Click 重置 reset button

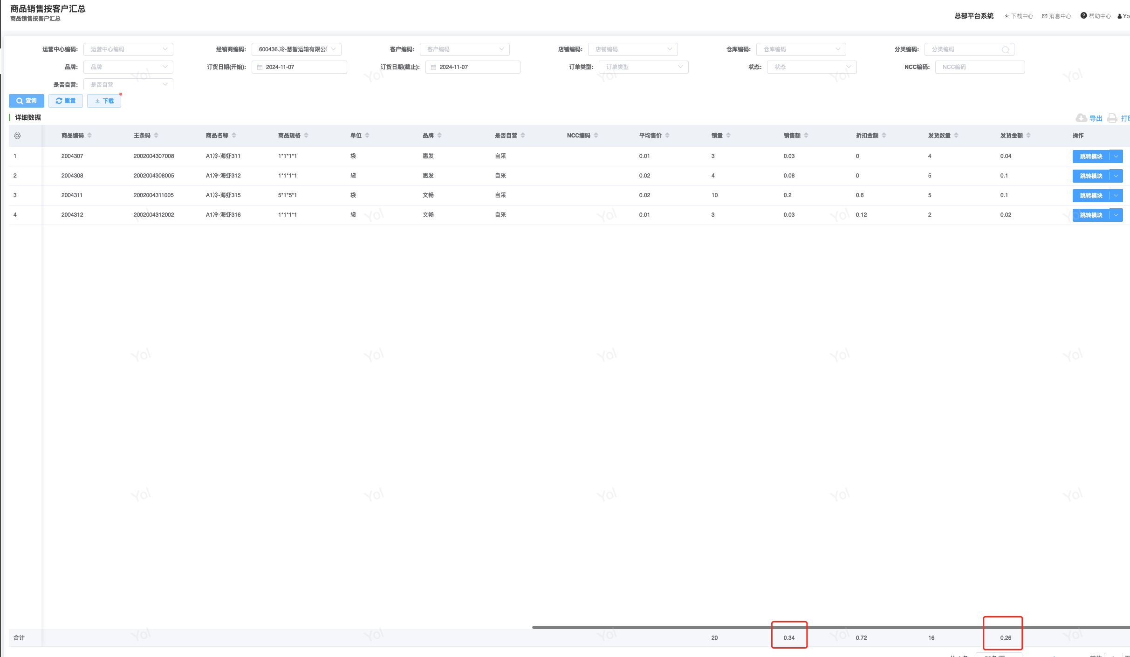coord(66,101)
